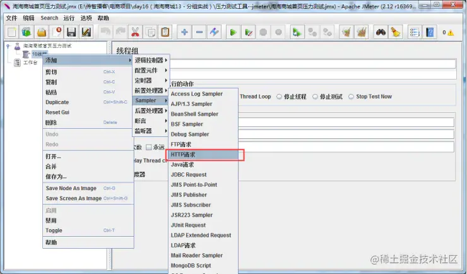The height and width of the screenshot is (274, 467).
Task: Click the Remote Start All icon
Action: 297,32
